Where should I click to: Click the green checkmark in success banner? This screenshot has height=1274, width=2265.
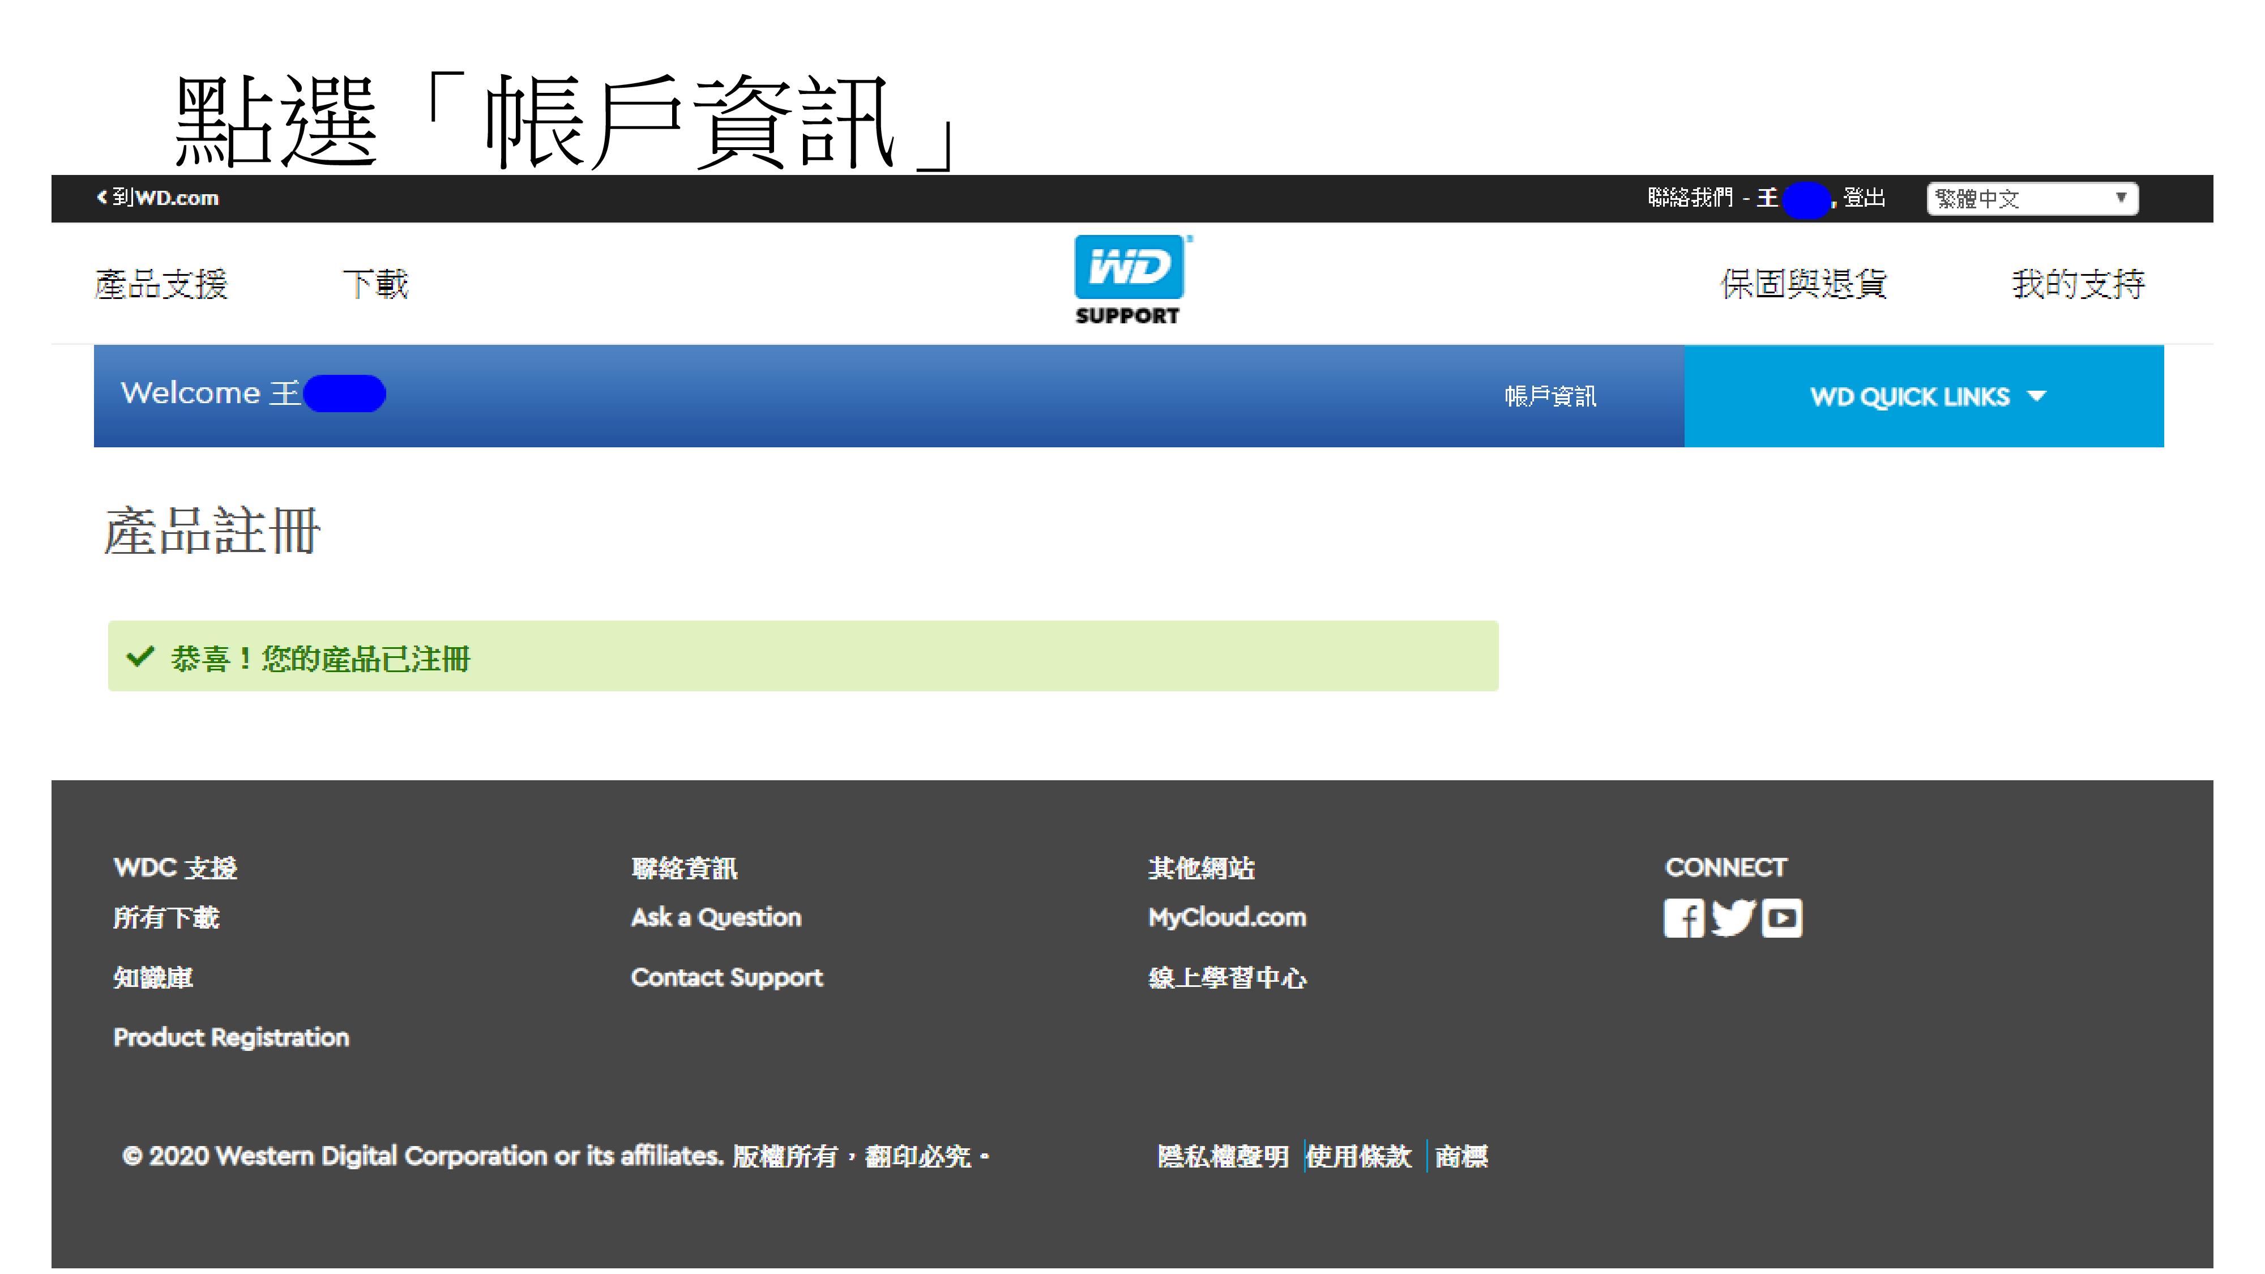140,657
